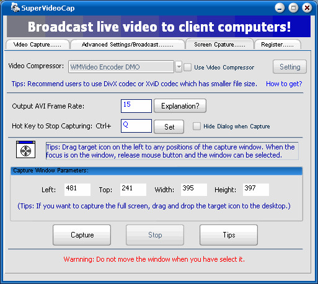
Task: Click the Stop button
Action: (155, 235)
